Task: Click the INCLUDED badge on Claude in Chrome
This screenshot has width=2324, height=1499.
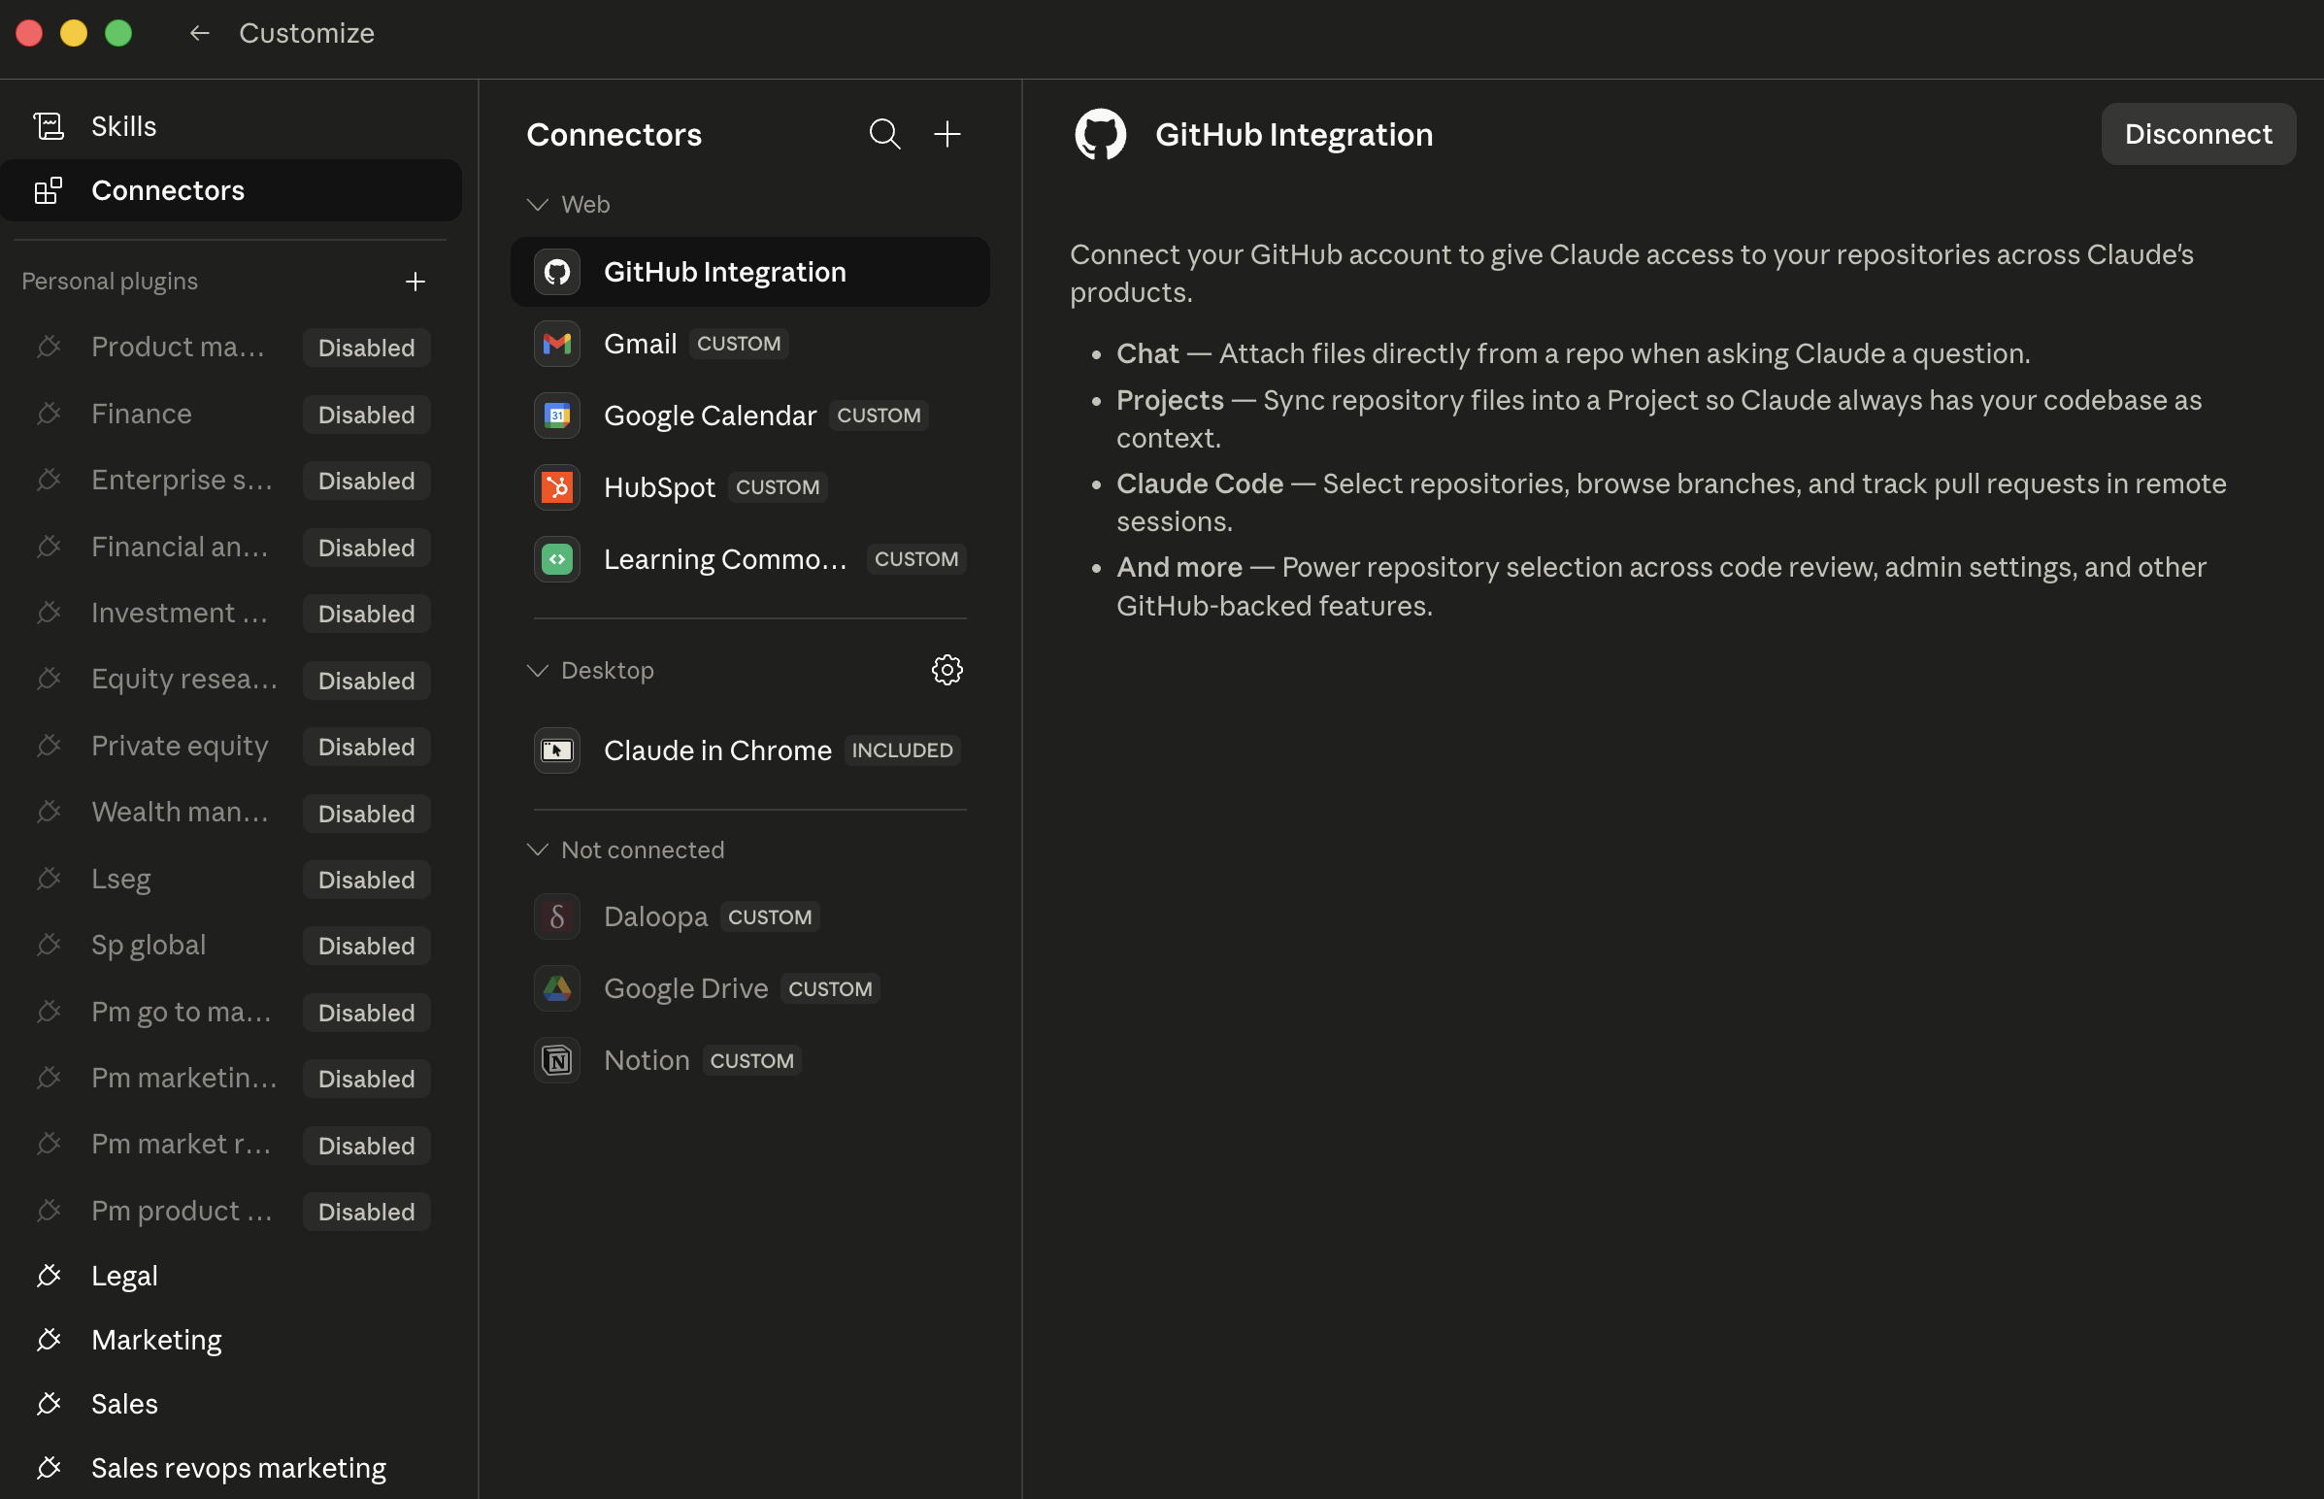Action: point(902,750)
